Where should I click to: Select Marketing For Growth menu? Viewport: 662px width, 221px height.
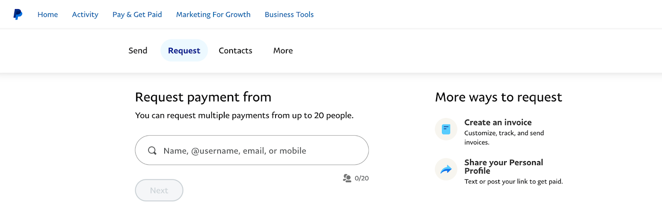(x=213, y=14)
